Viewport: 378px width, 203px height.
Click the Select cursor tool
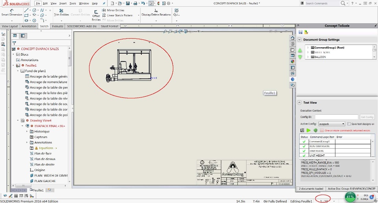(151, 4)
